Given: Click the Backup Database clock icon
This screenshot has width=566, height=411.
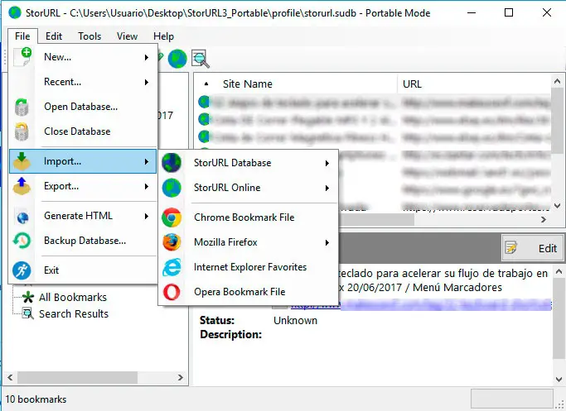Looking at the screenshot, I should (22, 241).
